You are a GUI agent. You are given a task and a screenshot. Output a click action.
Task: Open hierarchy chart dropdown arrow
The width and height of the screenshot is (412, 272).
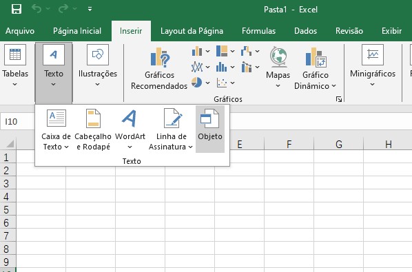[x=233, y=51]
